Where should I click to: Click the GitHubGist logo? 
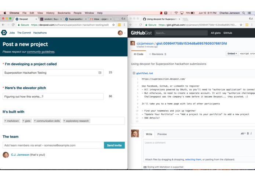(x=141, y=33)
